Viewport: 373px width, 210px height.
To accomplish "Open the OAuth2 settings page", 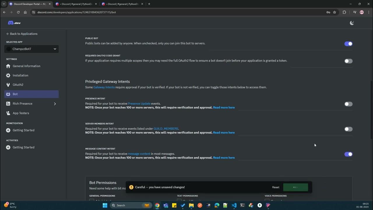I will pyautogui.click(x=31, y=85).
